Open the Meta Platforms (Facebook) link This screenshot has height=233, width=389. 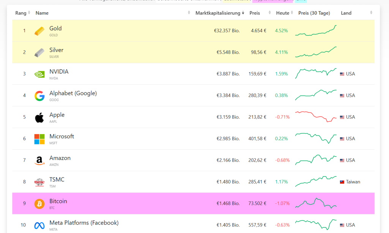84,223
